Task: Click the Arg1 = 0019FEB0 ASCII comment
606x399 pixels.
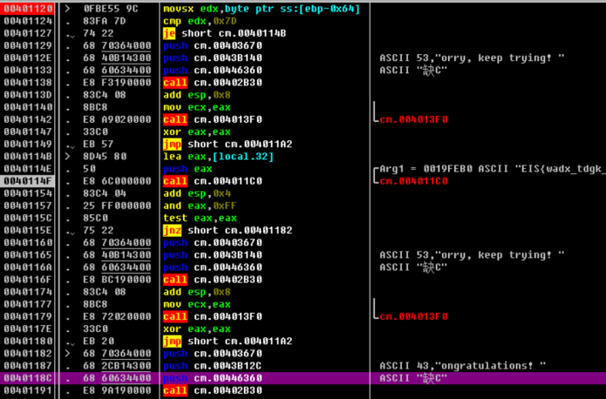Action: coord(491,169)
